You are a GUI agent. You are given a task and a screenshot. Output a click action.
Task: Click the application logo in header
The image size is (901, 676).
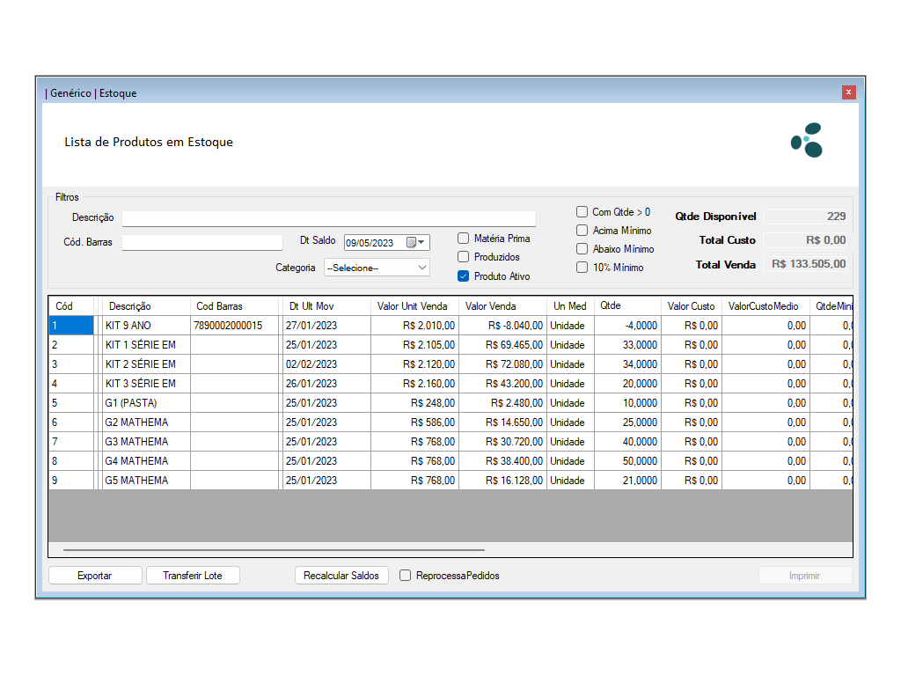(x=806, y=141)
